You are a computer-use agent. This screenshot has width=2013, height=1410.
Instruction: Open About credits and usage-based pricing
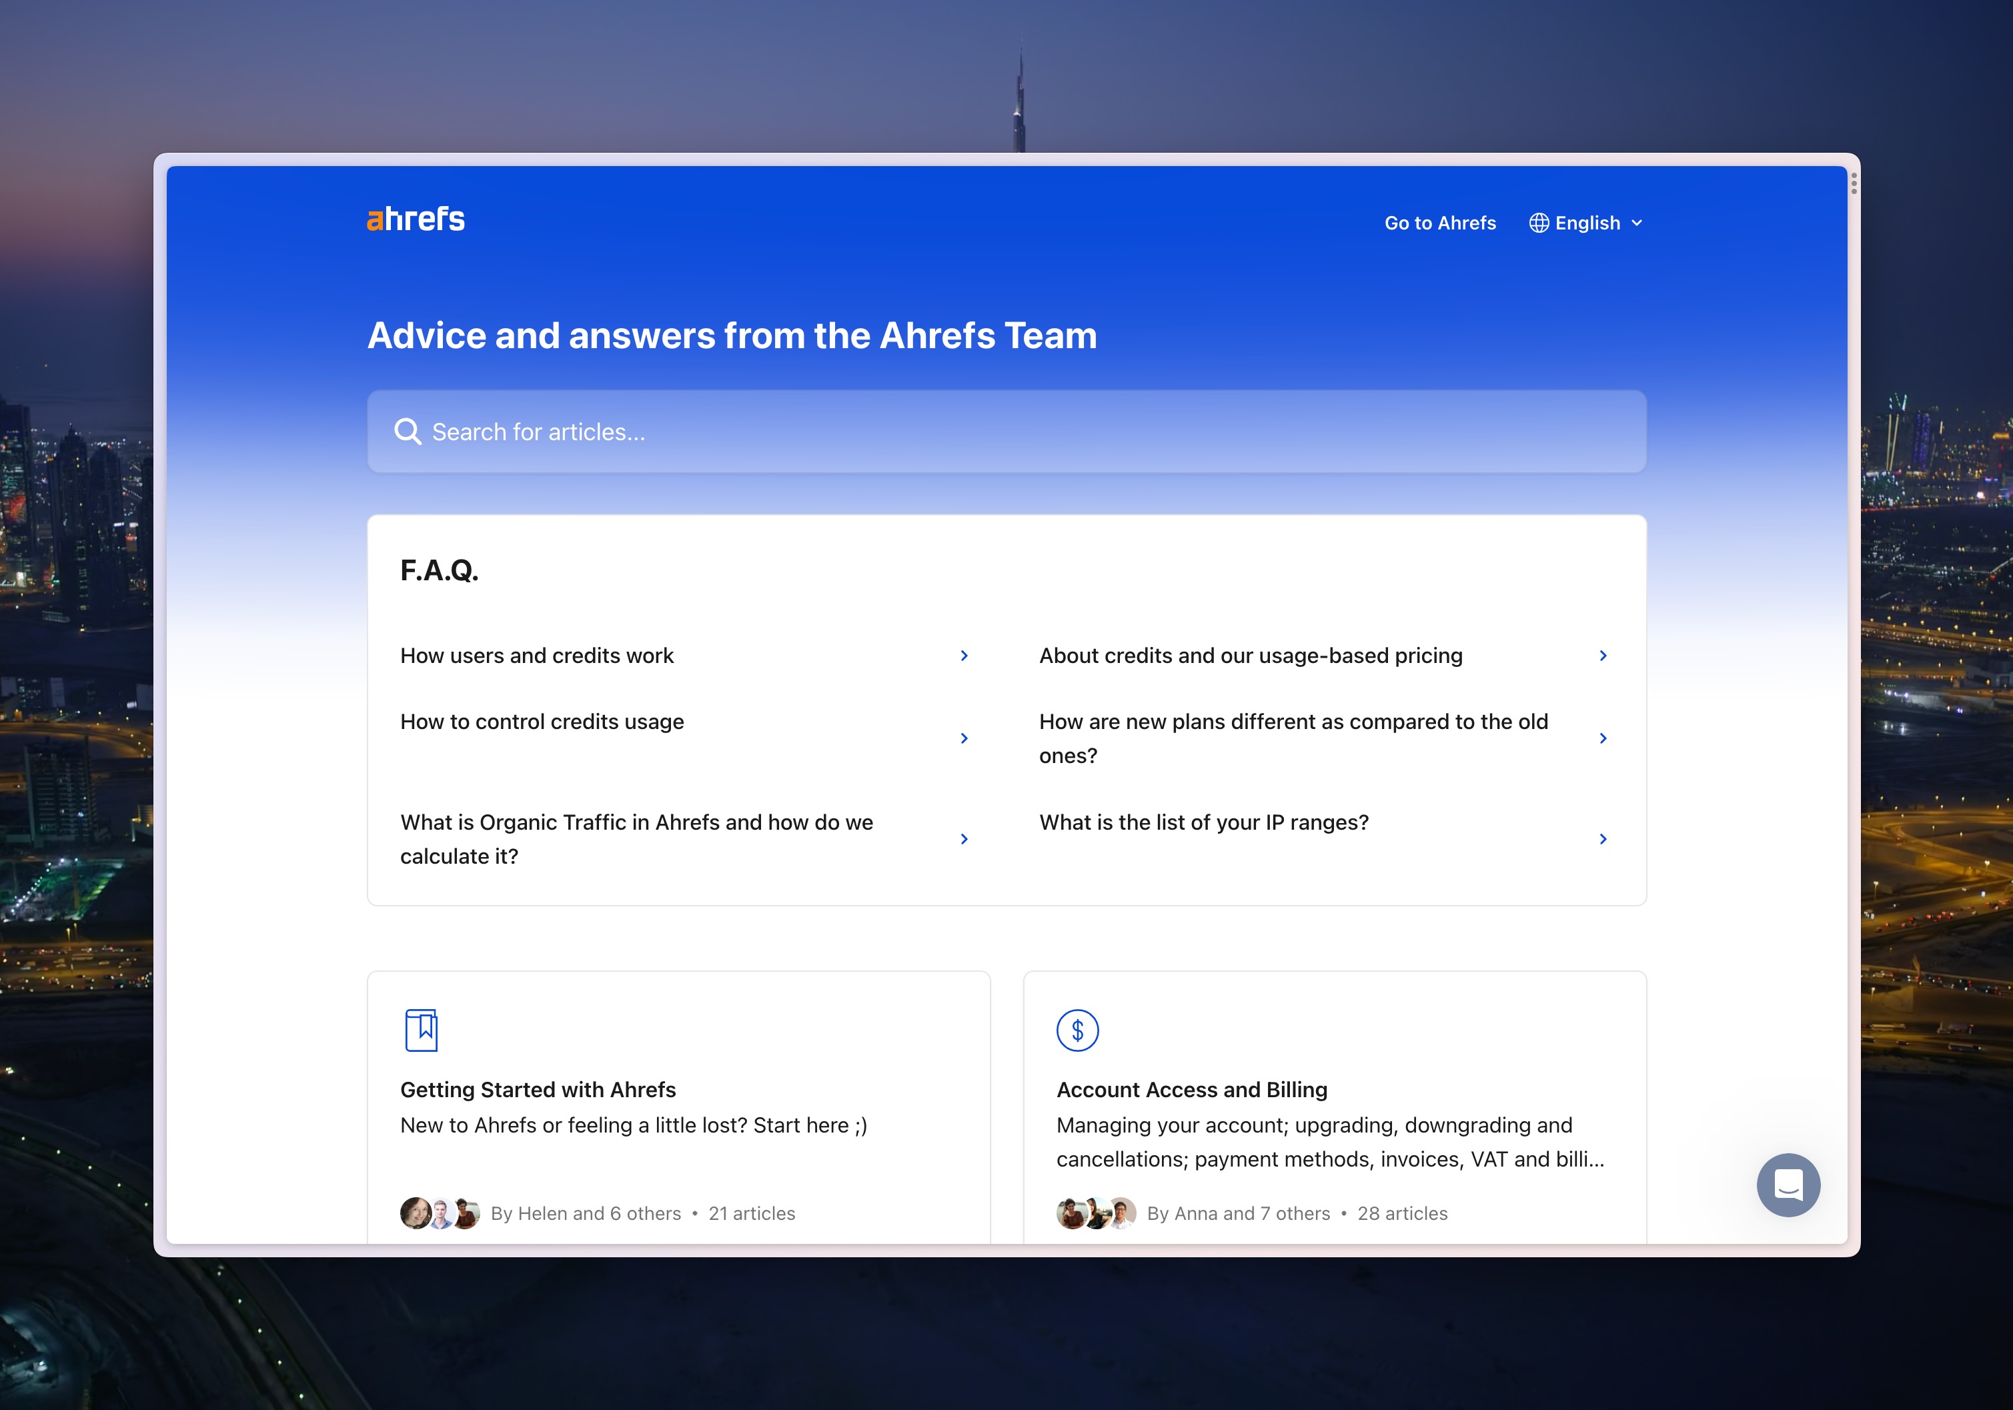[x=1249, y=655]
